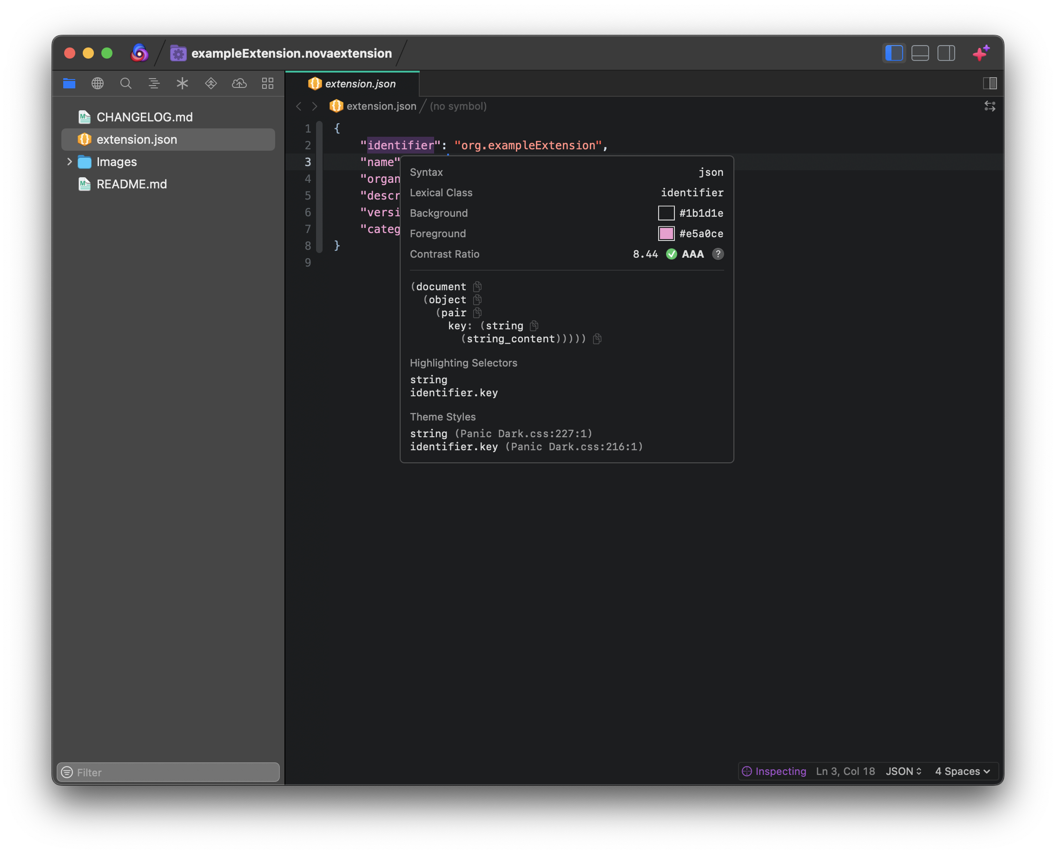This screenshot has height=854, width=1056.
Task: Open the asterisk sidebar icon
Action: tap(182, 84)
